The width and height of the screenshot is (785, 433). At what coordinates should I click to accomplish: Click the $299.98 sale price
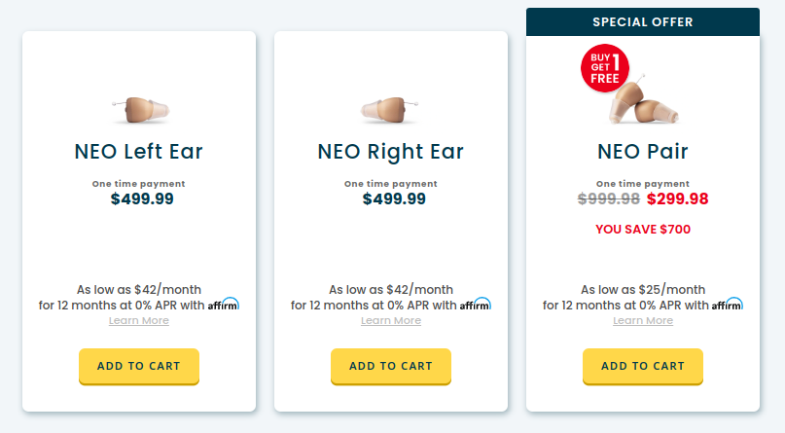[678, 198]
